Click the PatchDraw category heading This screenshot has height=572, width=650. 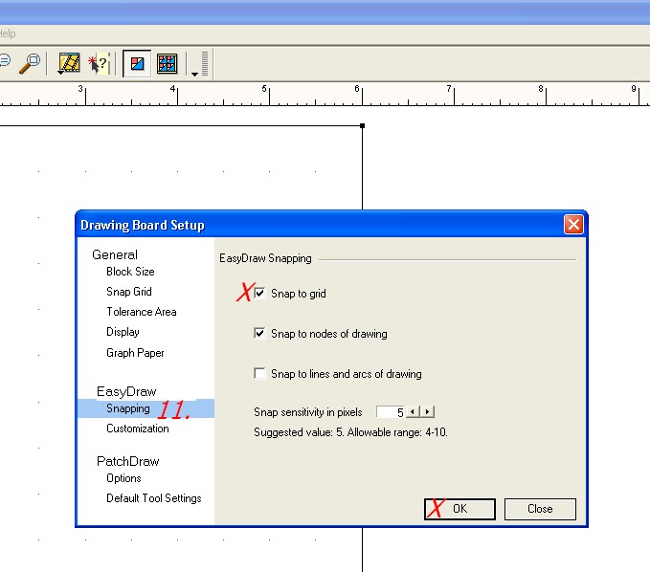pos(127,461)
